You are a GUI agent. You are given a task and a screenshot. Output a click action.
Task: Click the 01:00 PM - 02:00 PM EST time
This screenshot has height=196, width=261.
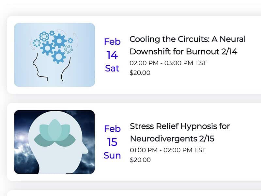tap(168, 150)
